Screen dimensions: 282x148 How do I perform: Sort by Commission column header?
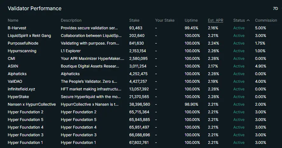coord(266,20)
